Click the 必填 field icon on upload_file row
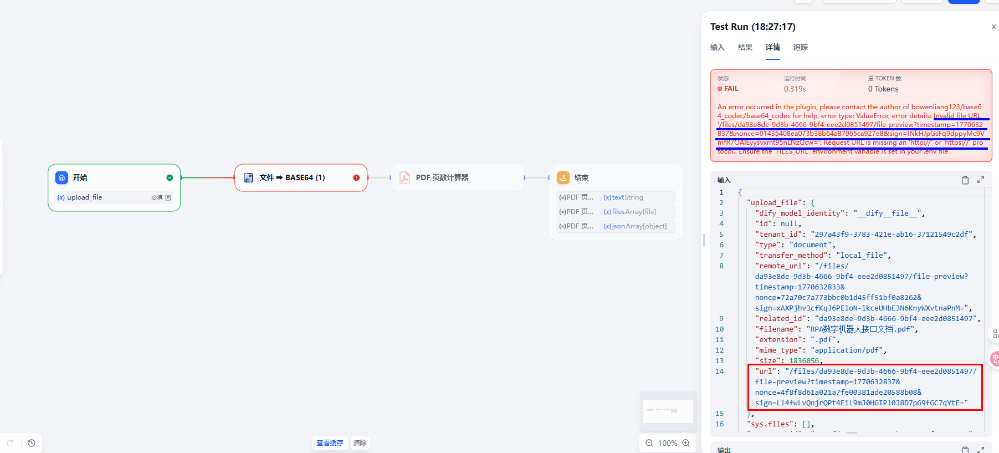This screenshot has height=453, width=999. click(168, 197)
